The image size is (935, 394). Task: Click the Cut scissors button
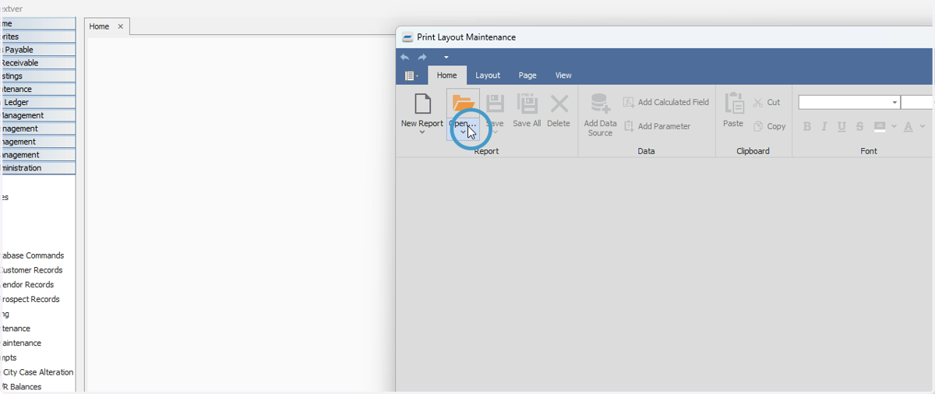[x=766, y=102]
